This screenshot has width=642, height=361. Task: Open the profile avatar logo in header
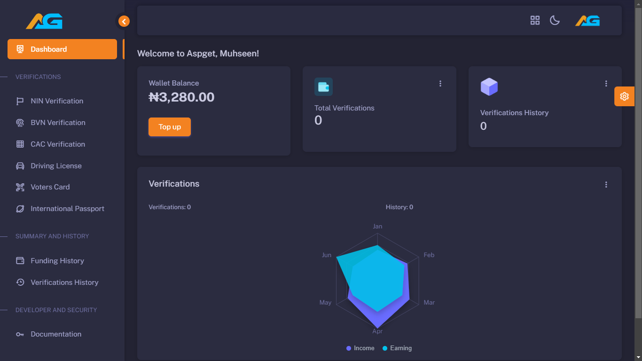587,21
